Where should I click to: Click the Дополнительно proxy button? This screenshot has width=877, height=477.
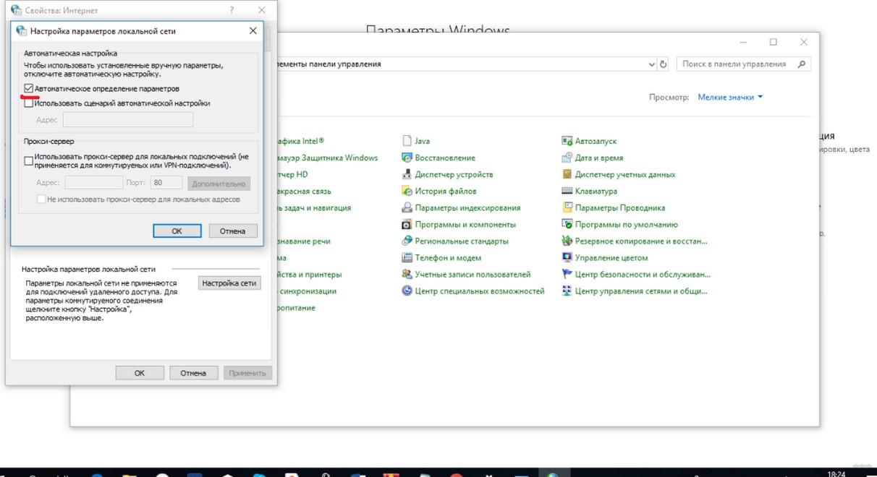219,184
